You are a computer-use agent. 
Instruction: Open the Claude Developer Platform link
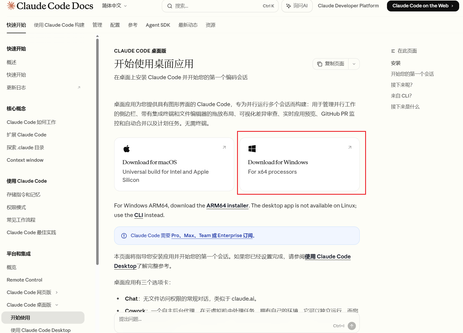tap(348, 6)
